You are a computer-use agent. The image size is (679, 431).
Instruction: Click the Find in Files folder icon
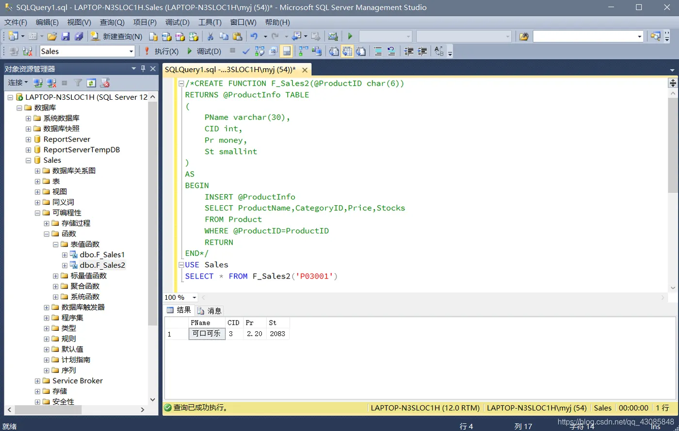coord(523,36)
